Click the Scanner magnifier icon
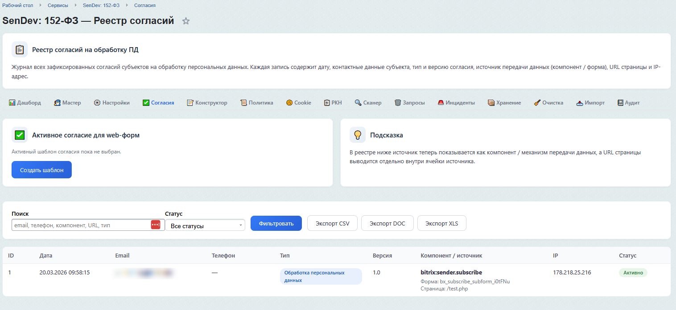676x310 pixels. pyautogui.click(x=358, y=103)
